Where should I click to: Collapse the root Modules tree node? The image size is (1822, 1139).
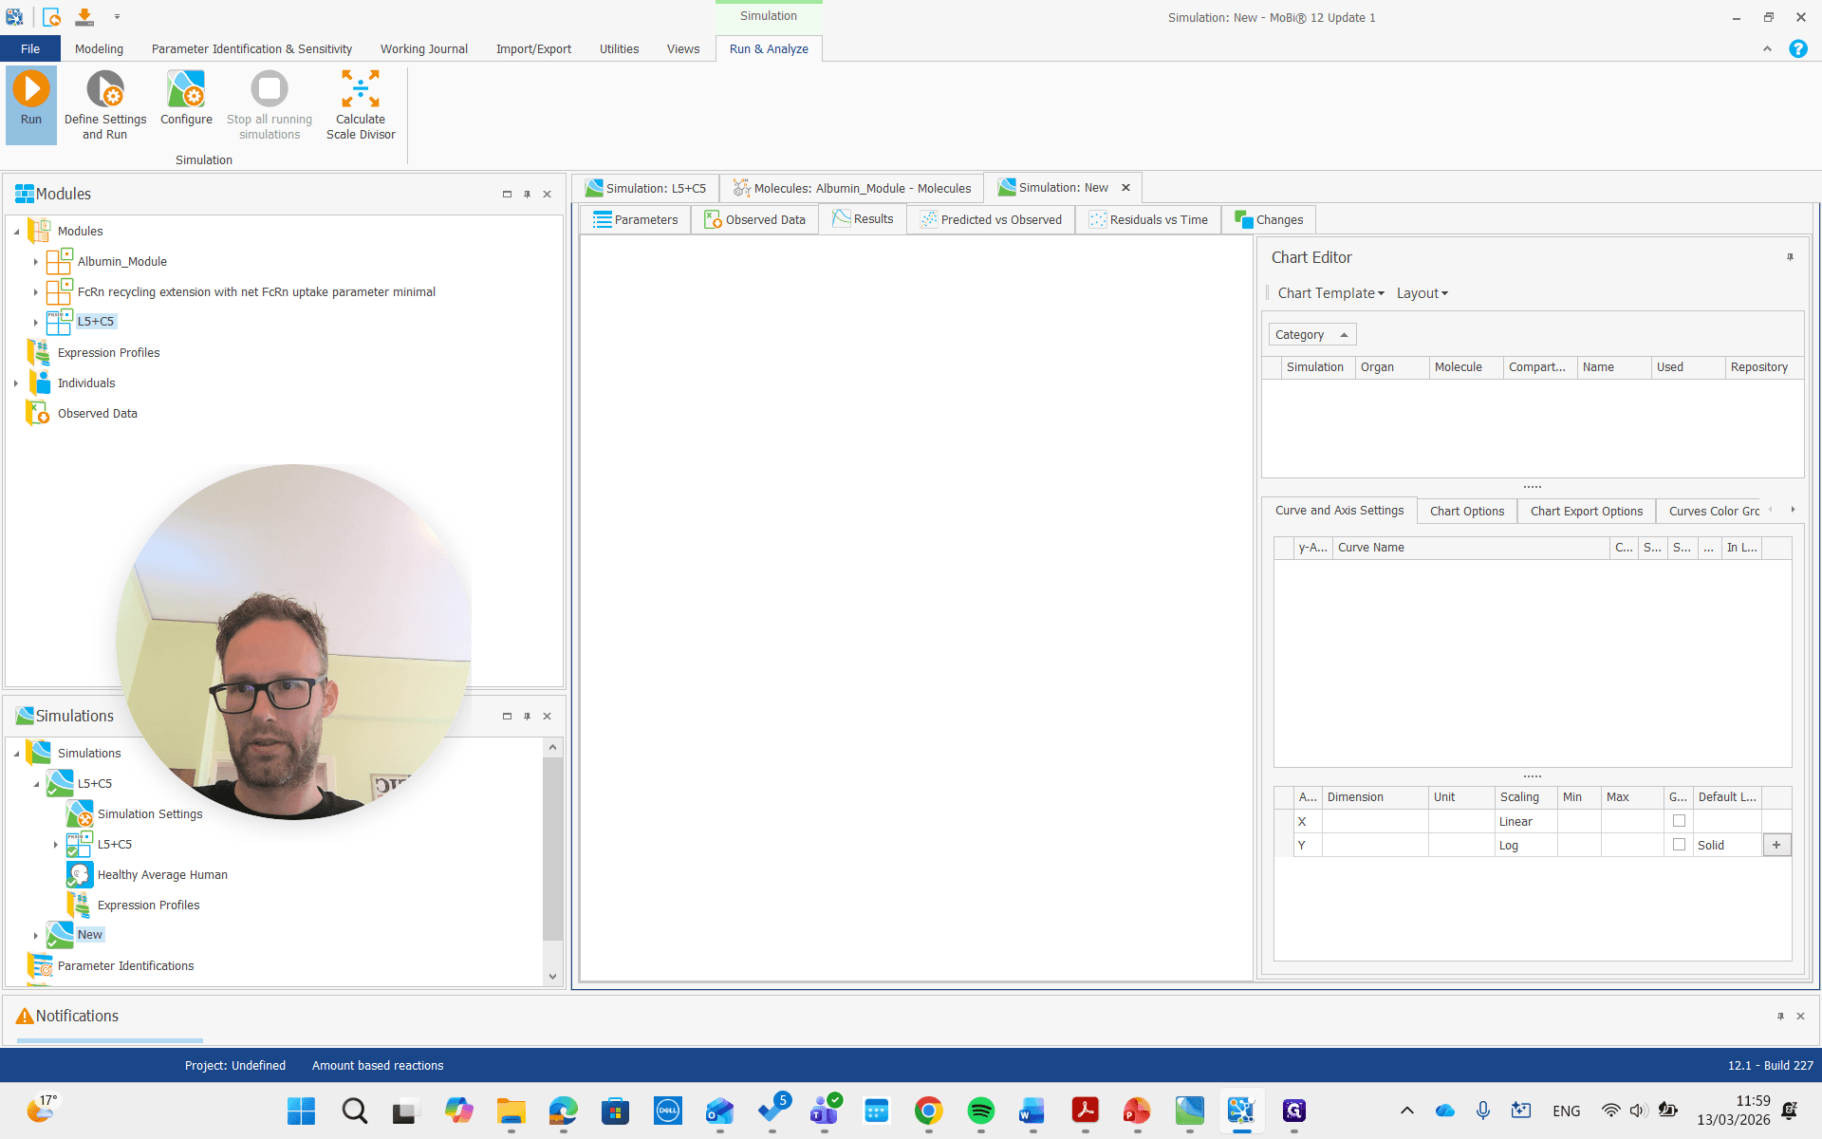16,232
